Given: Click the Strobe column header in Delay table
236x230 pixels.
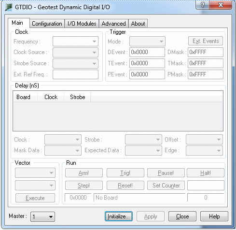Looking at the screenshot, I should click(x=77, y=97).
